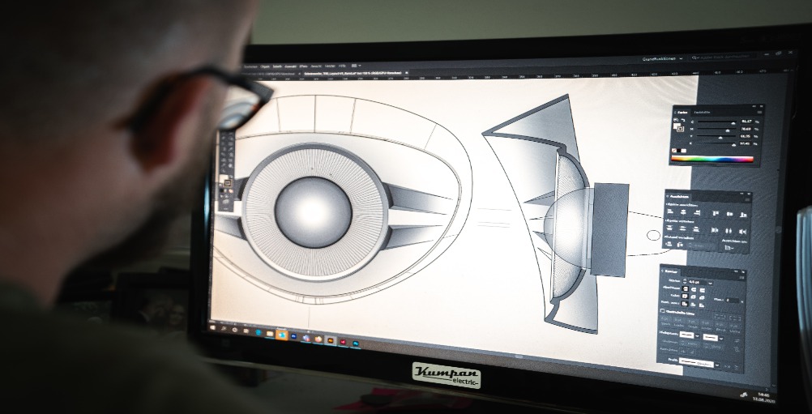Image resolution: width=812 pixels, height=414 pixels.
Task: Choose the miter join corner icon
Action: [x=685, y=296]
